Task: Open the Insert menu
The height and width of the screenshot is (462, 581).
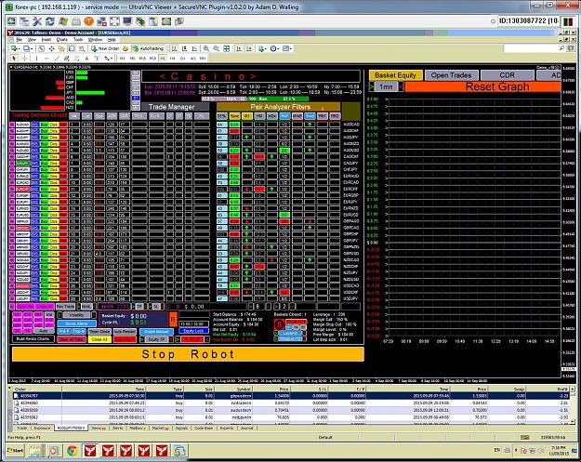Action: [x=46, y=39]
